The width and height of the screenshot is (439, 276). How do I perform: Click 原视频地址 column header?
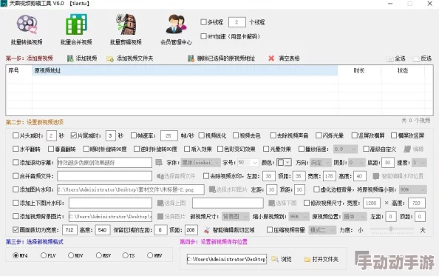(185, 70)
